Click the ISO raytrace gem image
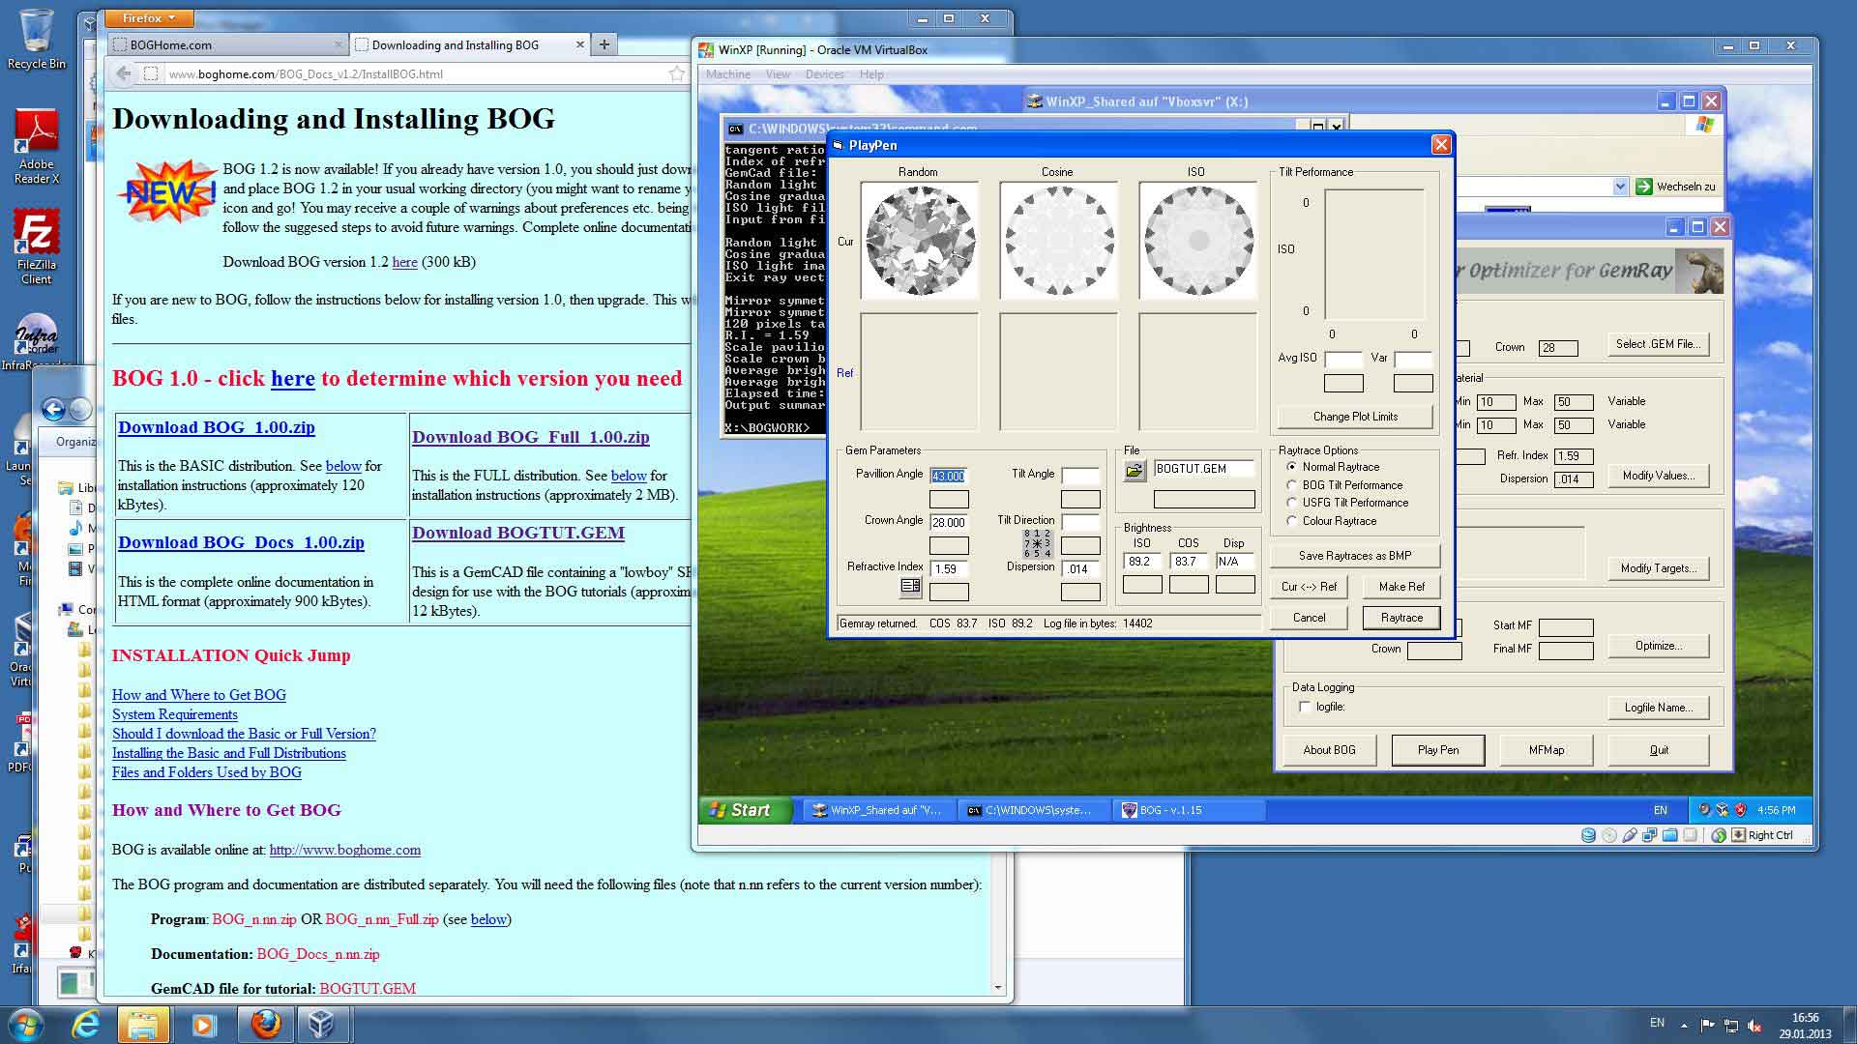This screenshot has height=1044, width=1857. pos(1197,240)
